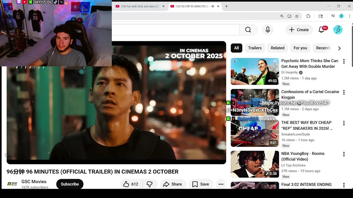Open NBA YoungBoy Rooms video thumbnail
Screen dimensions: 353x198
tap(255, 164)
